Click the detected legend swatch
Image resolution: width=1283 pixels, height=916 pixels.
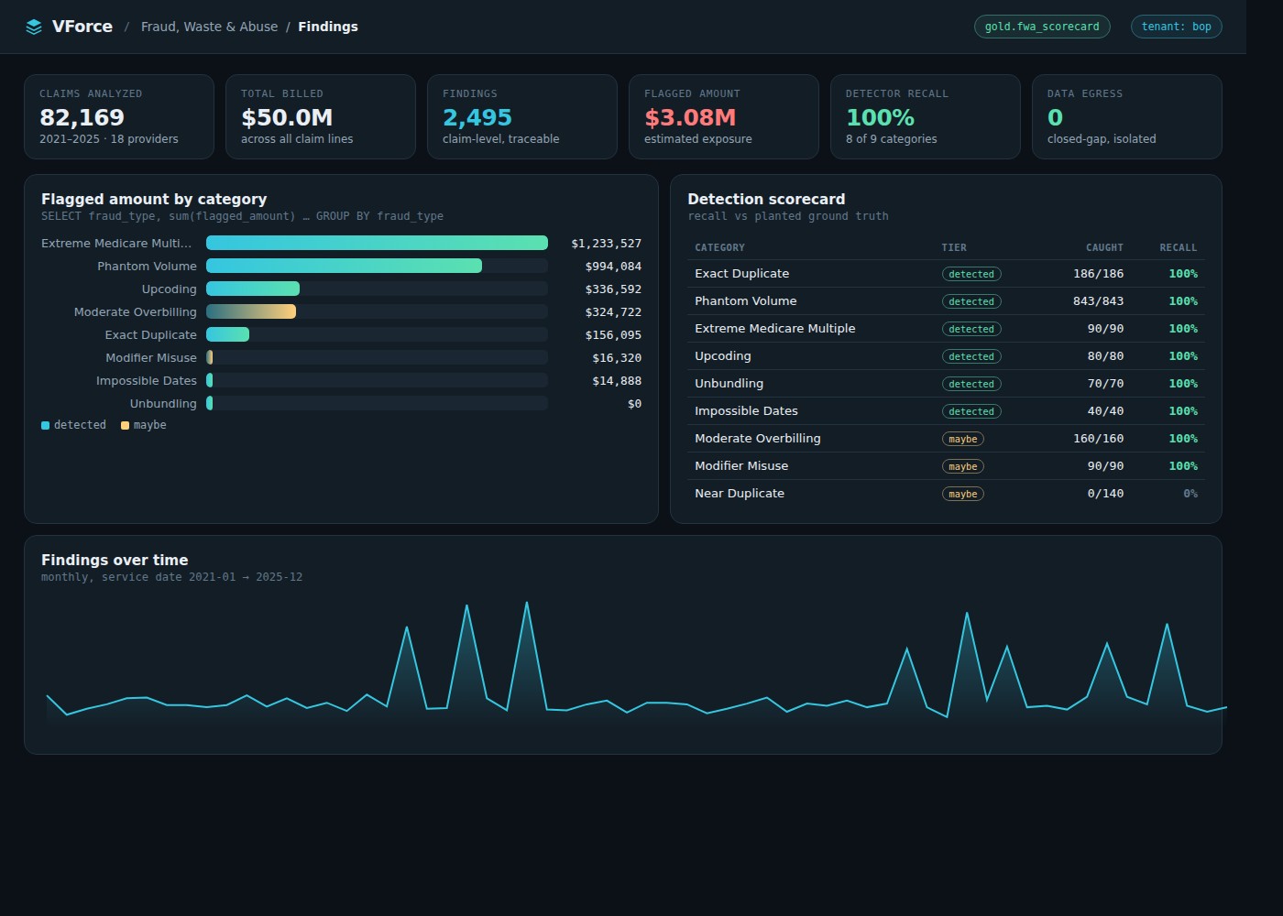[x=45, y=425]
